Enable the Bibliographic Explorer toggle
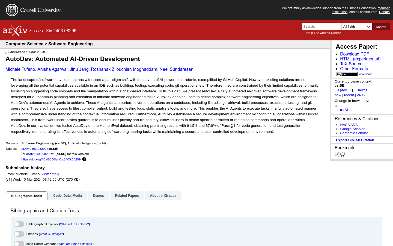 19,224
